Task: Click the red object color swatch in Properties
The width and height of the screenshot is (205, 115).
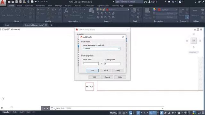Action: point(159,10)
